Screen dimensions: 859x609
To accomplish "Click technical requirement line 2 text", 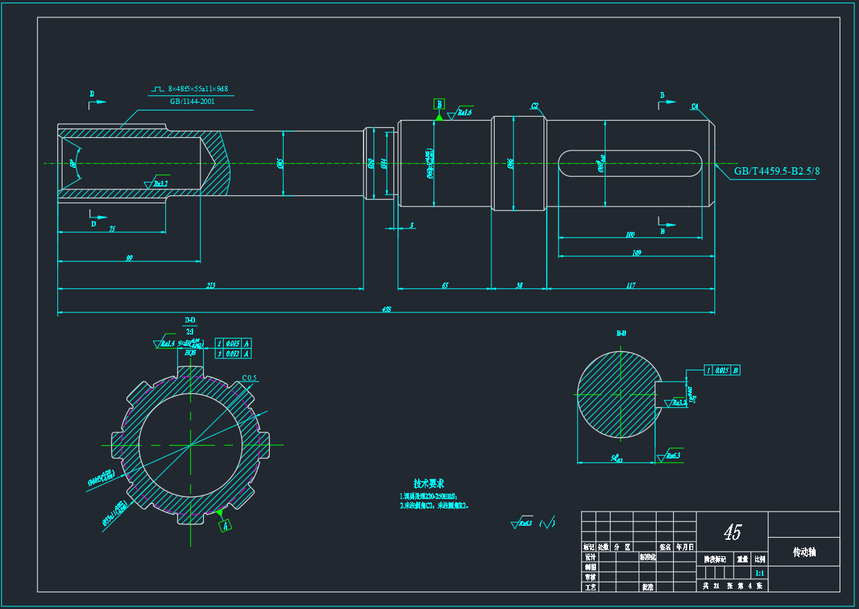I will pyautogui.click(x=434, y=506).
